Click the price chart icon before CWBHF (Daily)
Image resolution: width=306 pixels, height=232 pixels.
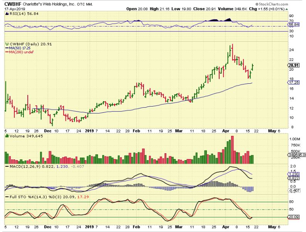(7, 44)
